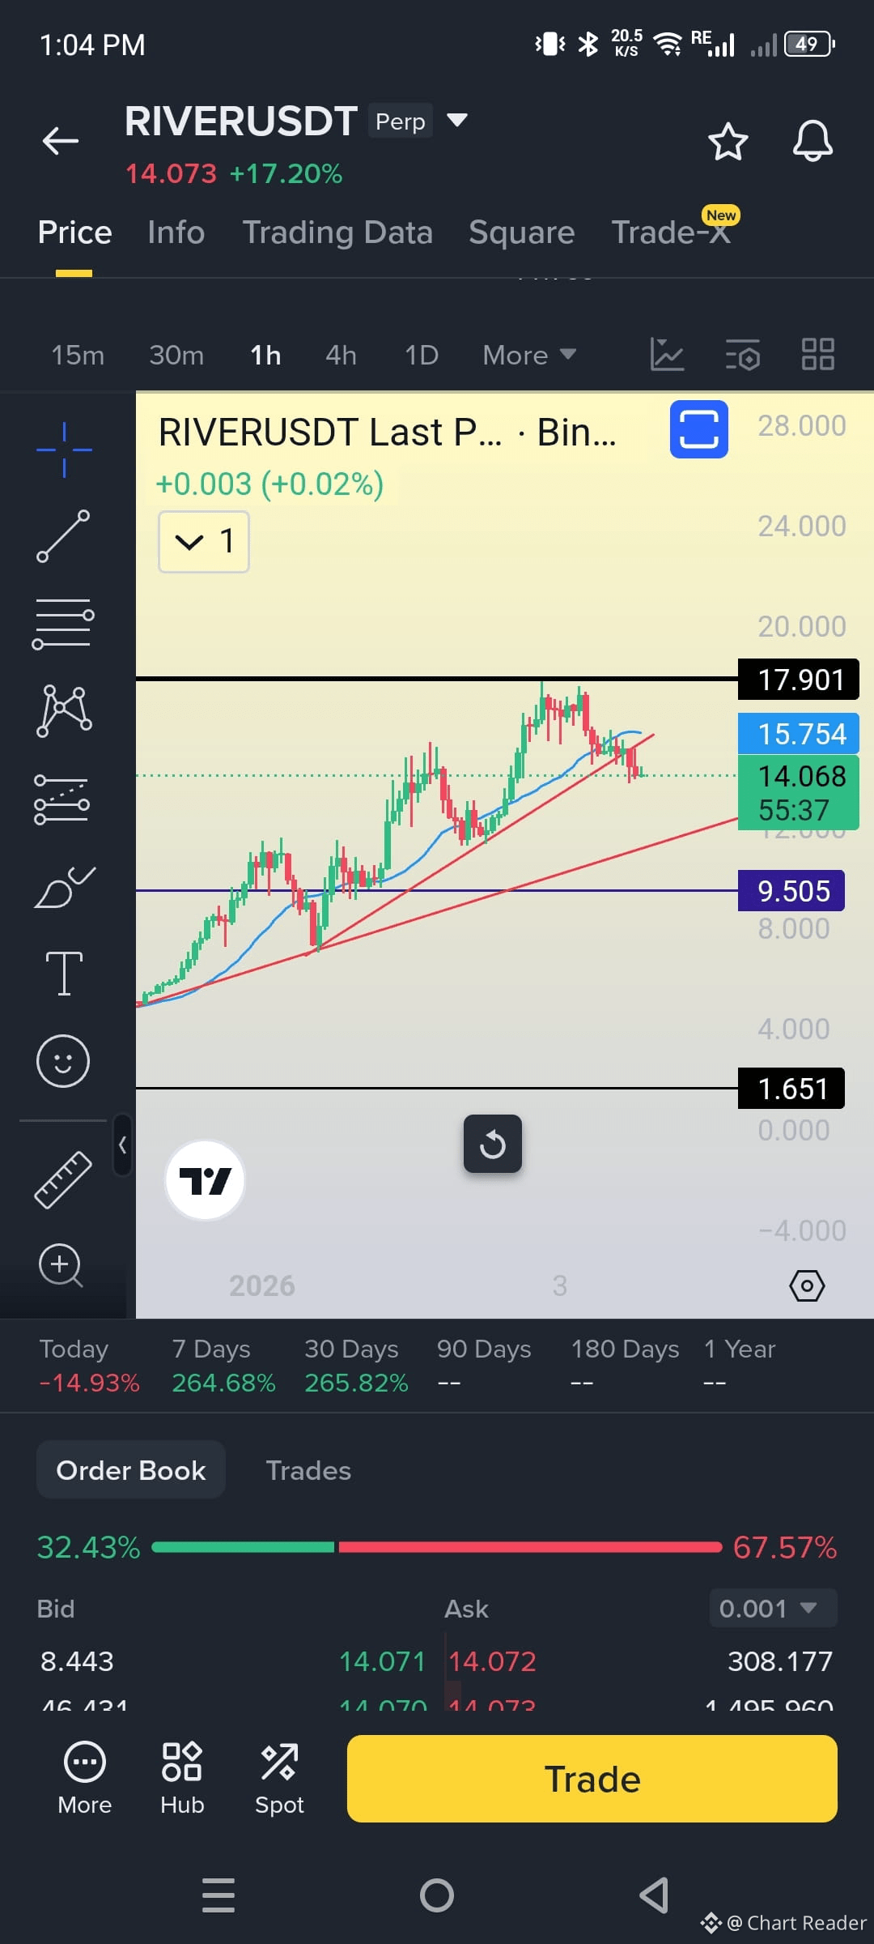Open the Hub icon
874x1944 pixels.
pyautogui.click(x=182, y=1778)
